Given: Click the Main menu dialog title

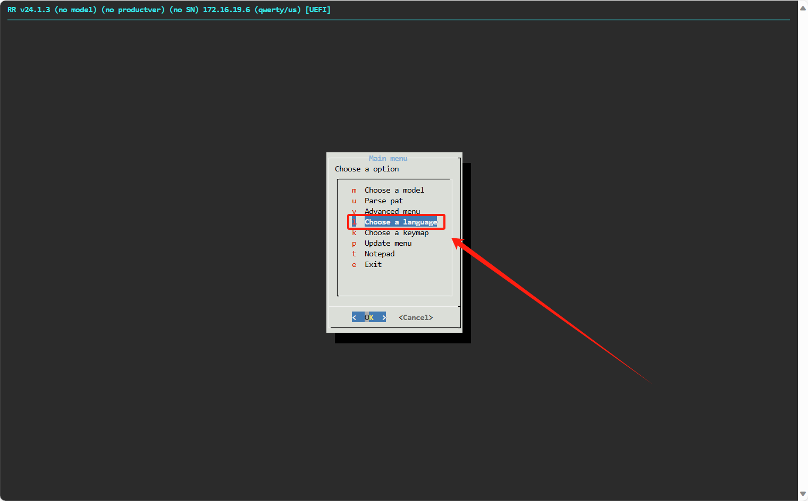Looking at the screenshot, I should [388, 158].
